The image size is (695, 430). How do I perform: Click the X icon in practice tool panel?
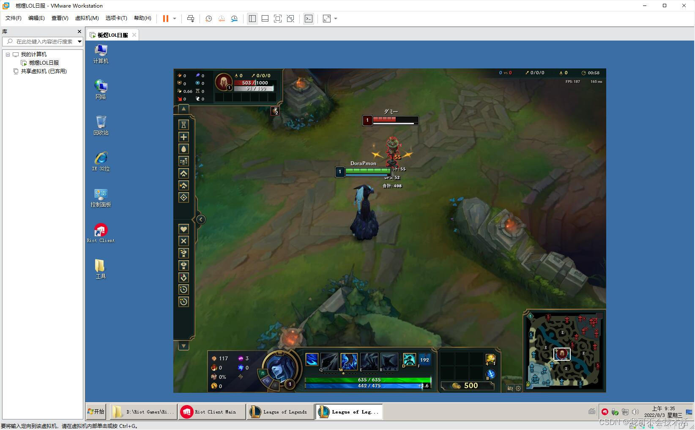(x=183, y=241)
